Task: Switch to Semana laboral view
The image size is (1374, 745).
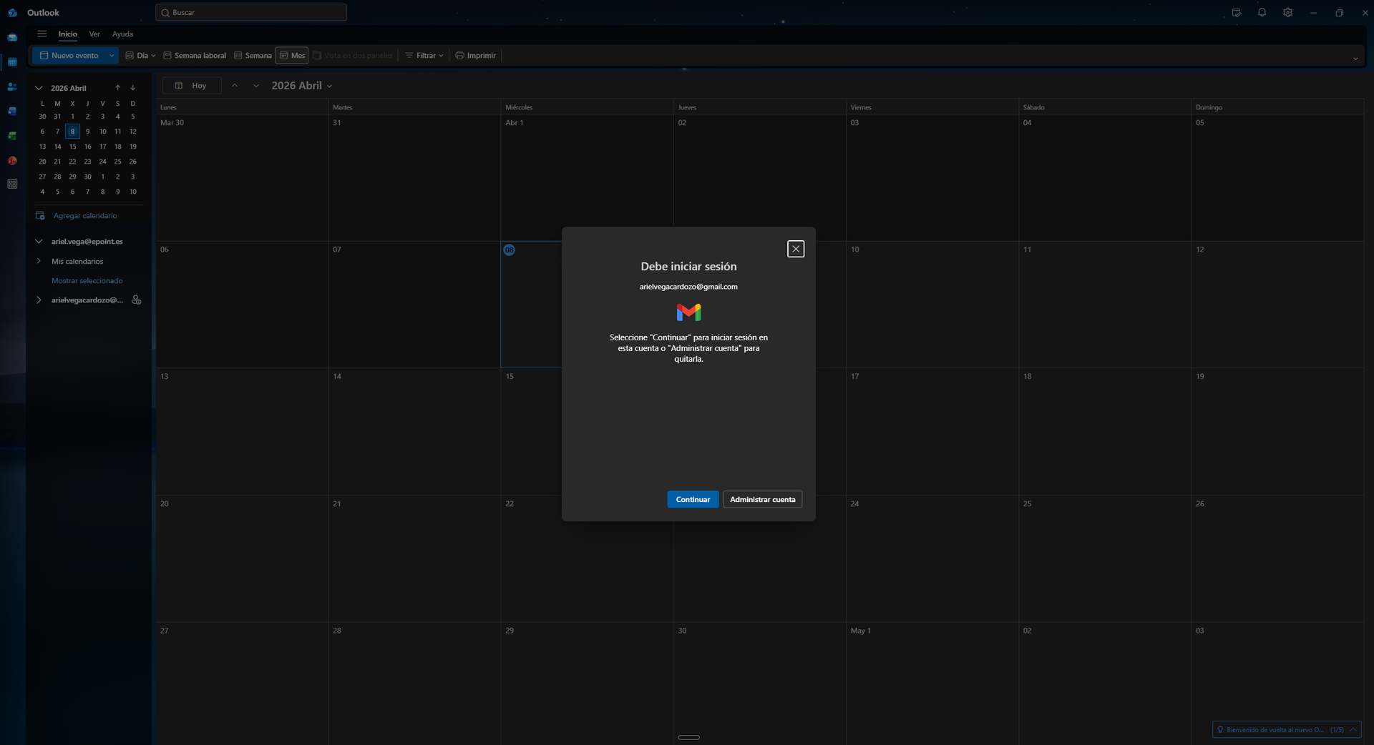Action: tap(195, 56)
